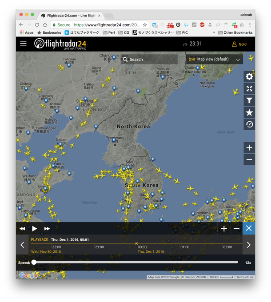Image resolution: width=271 pixels, height=302 pixels.
Task: Zoom out the map with minus button
Action: click(249, 159)
